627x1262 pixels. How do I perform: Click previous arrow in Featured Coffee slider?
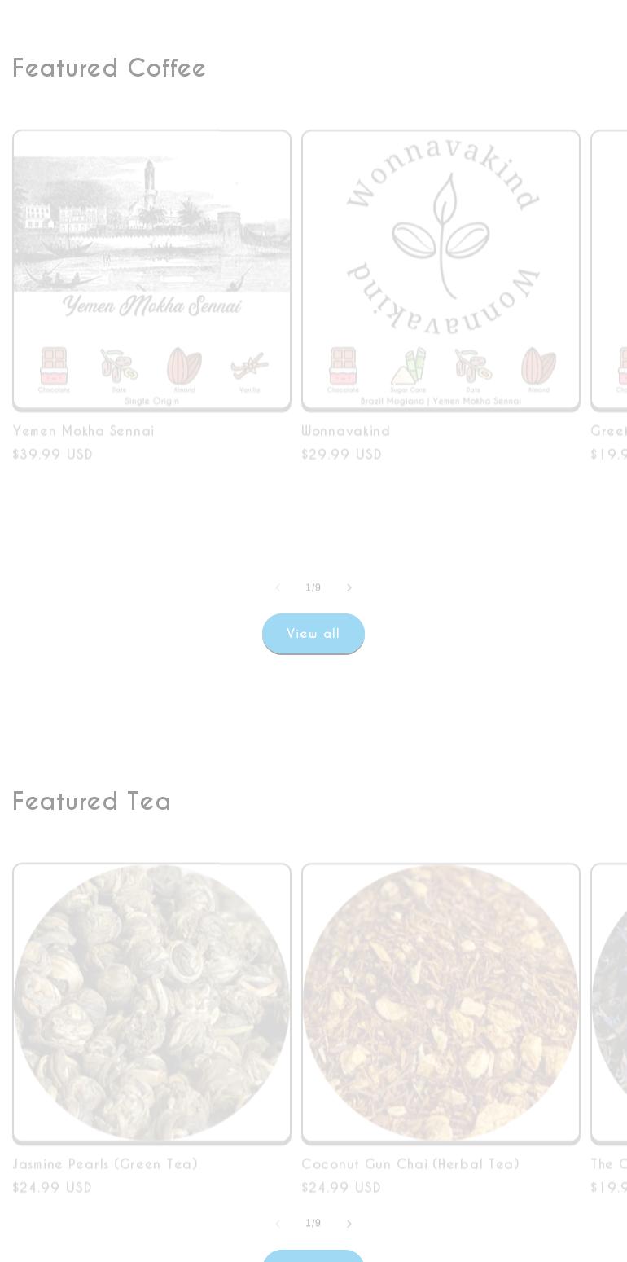(x=278, y=587)
